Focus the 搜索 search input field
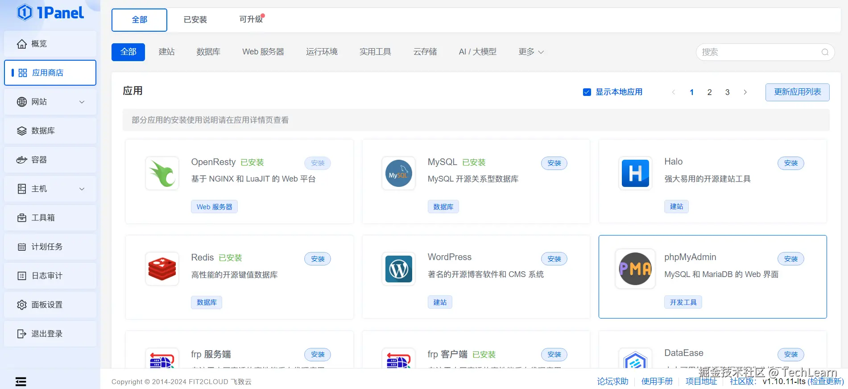 point(765,52)
